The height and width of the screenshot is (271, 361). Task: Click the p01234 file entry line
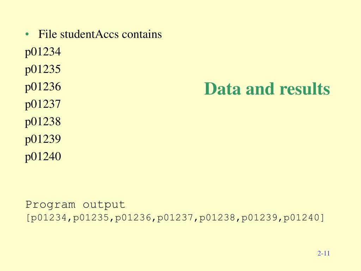point(43,52)
